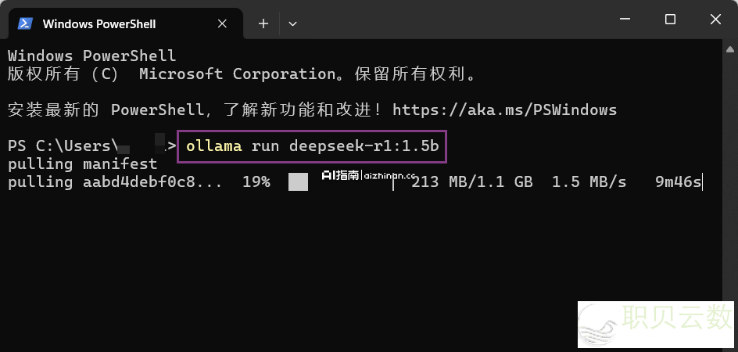The image size is (738, 352).
Task: Maximize the terminal window
Action: [x=670, y=20]
